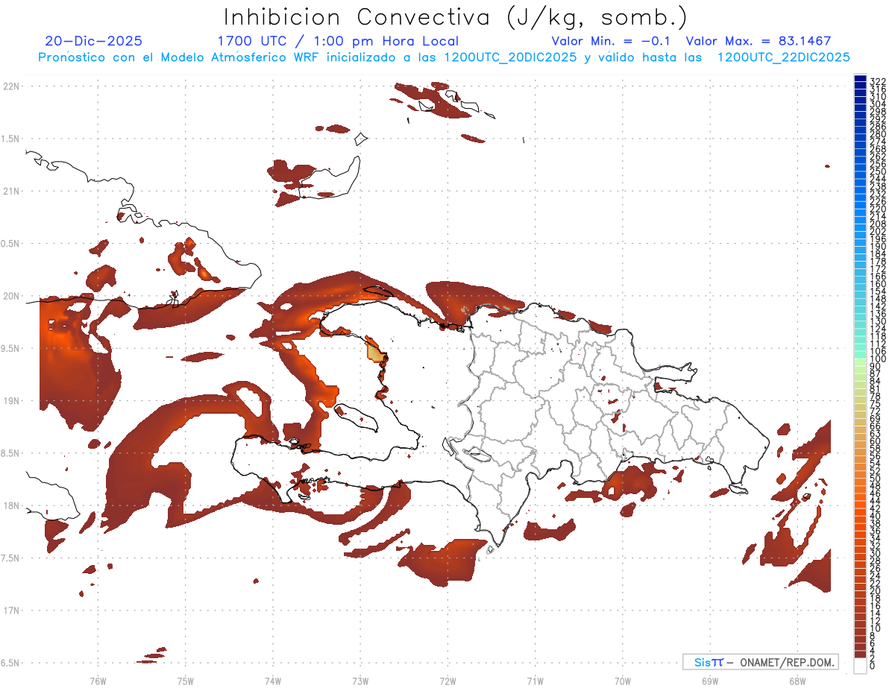
Task: Click "1700 UTC / 1:00 pm Hora Local"
Action: pyautogui.click(x=338, y=41)
